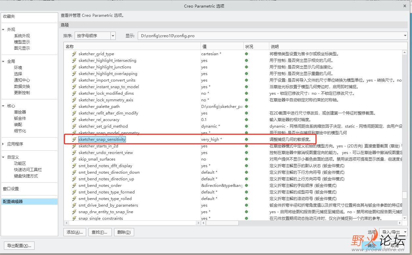412x255 pixels.
Task: Open 草绘器 options under 核心
Action: tap(20, 112)
